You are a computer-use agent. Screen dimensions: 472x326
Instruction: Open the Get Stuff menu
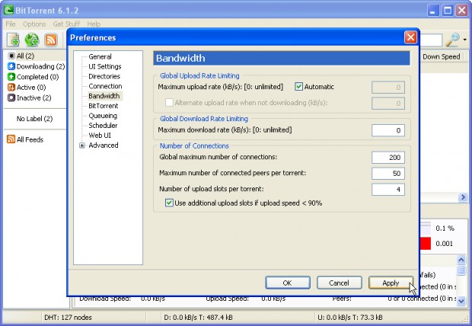point(66,24)
